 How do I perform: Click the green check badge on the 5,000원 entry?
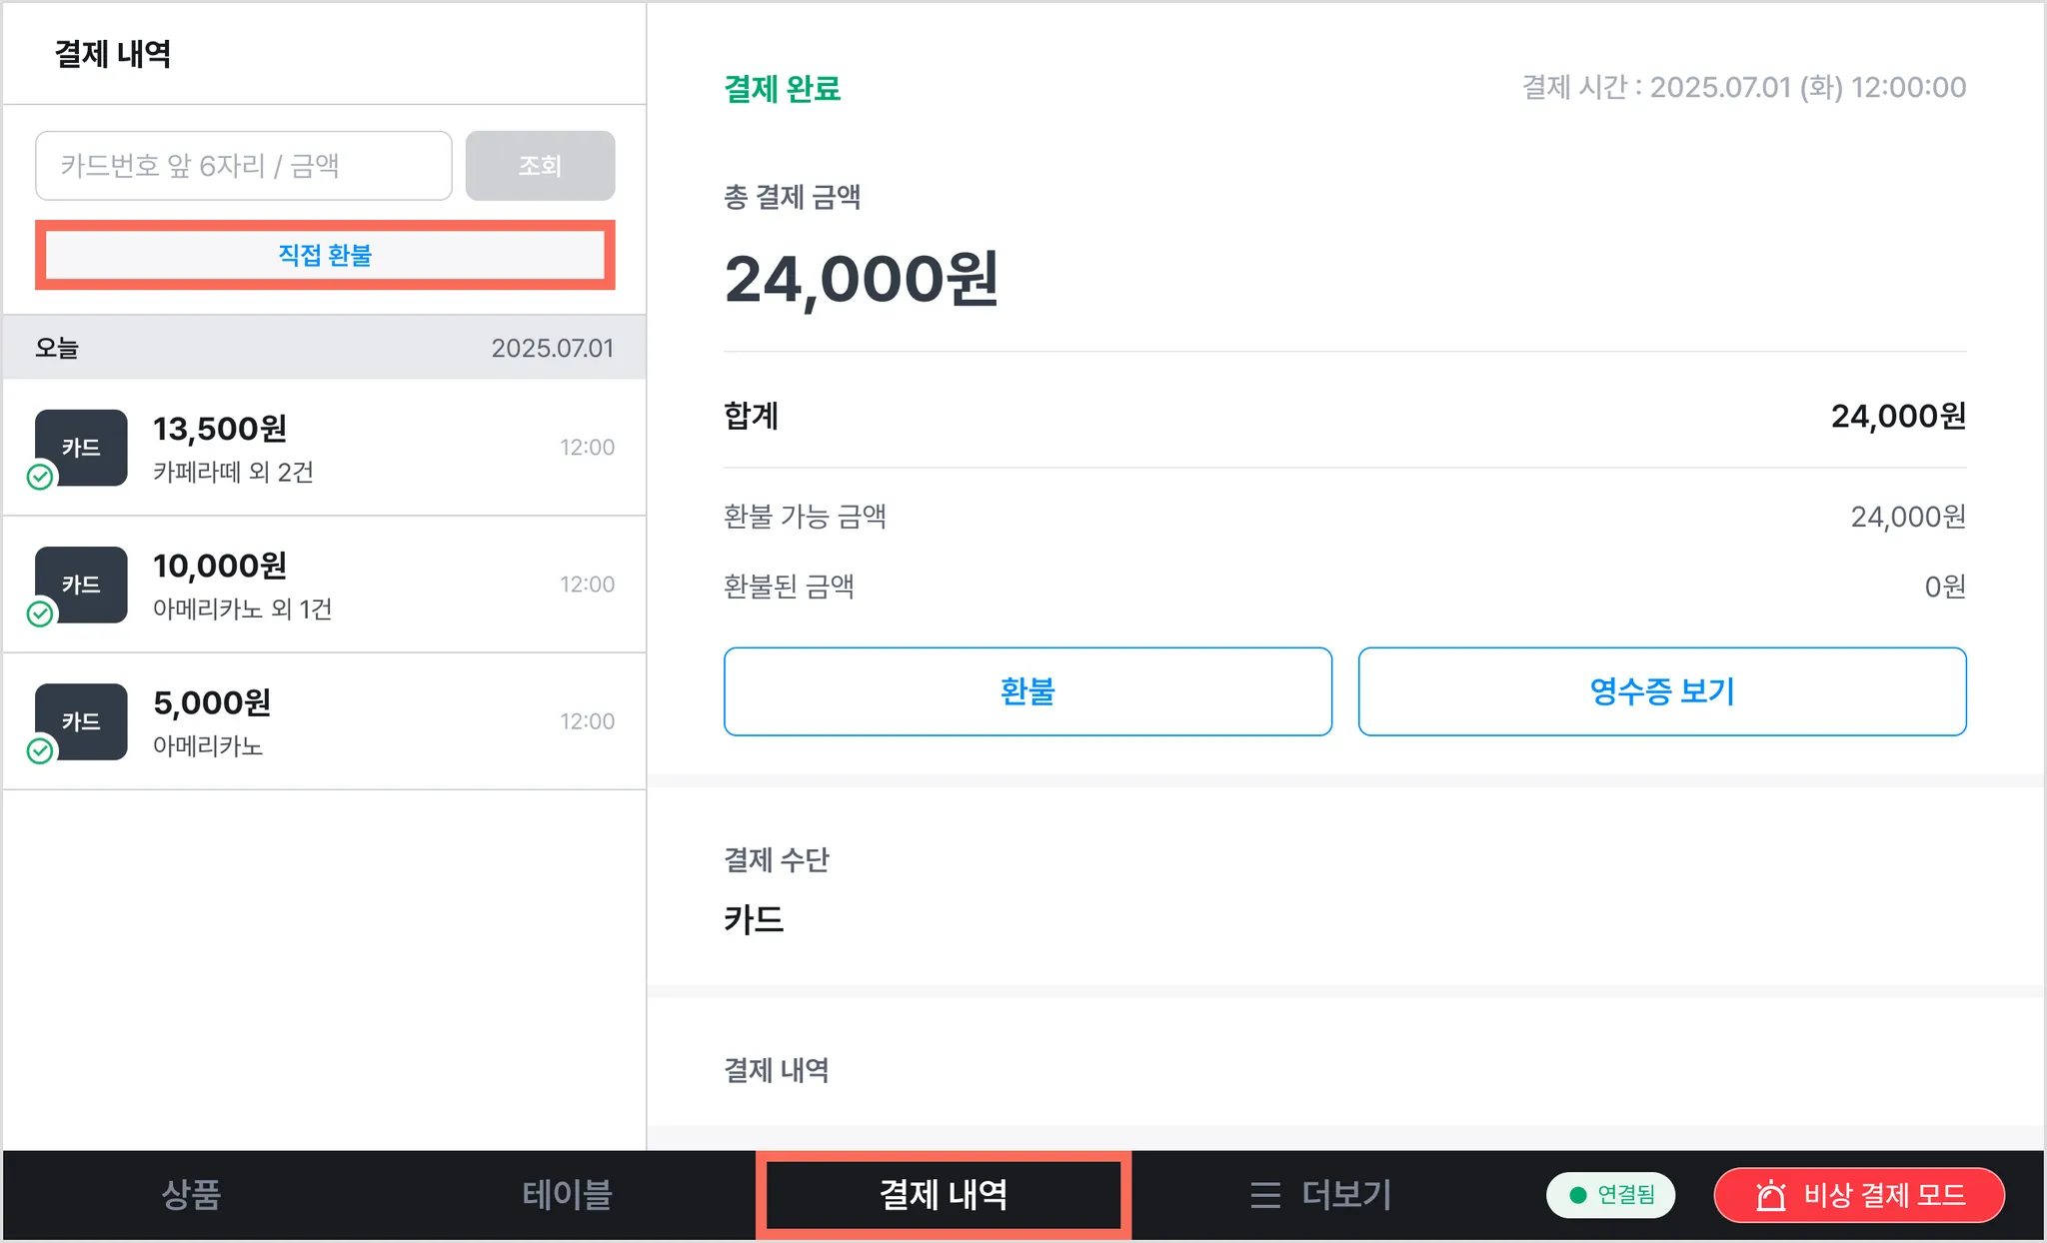40,750
